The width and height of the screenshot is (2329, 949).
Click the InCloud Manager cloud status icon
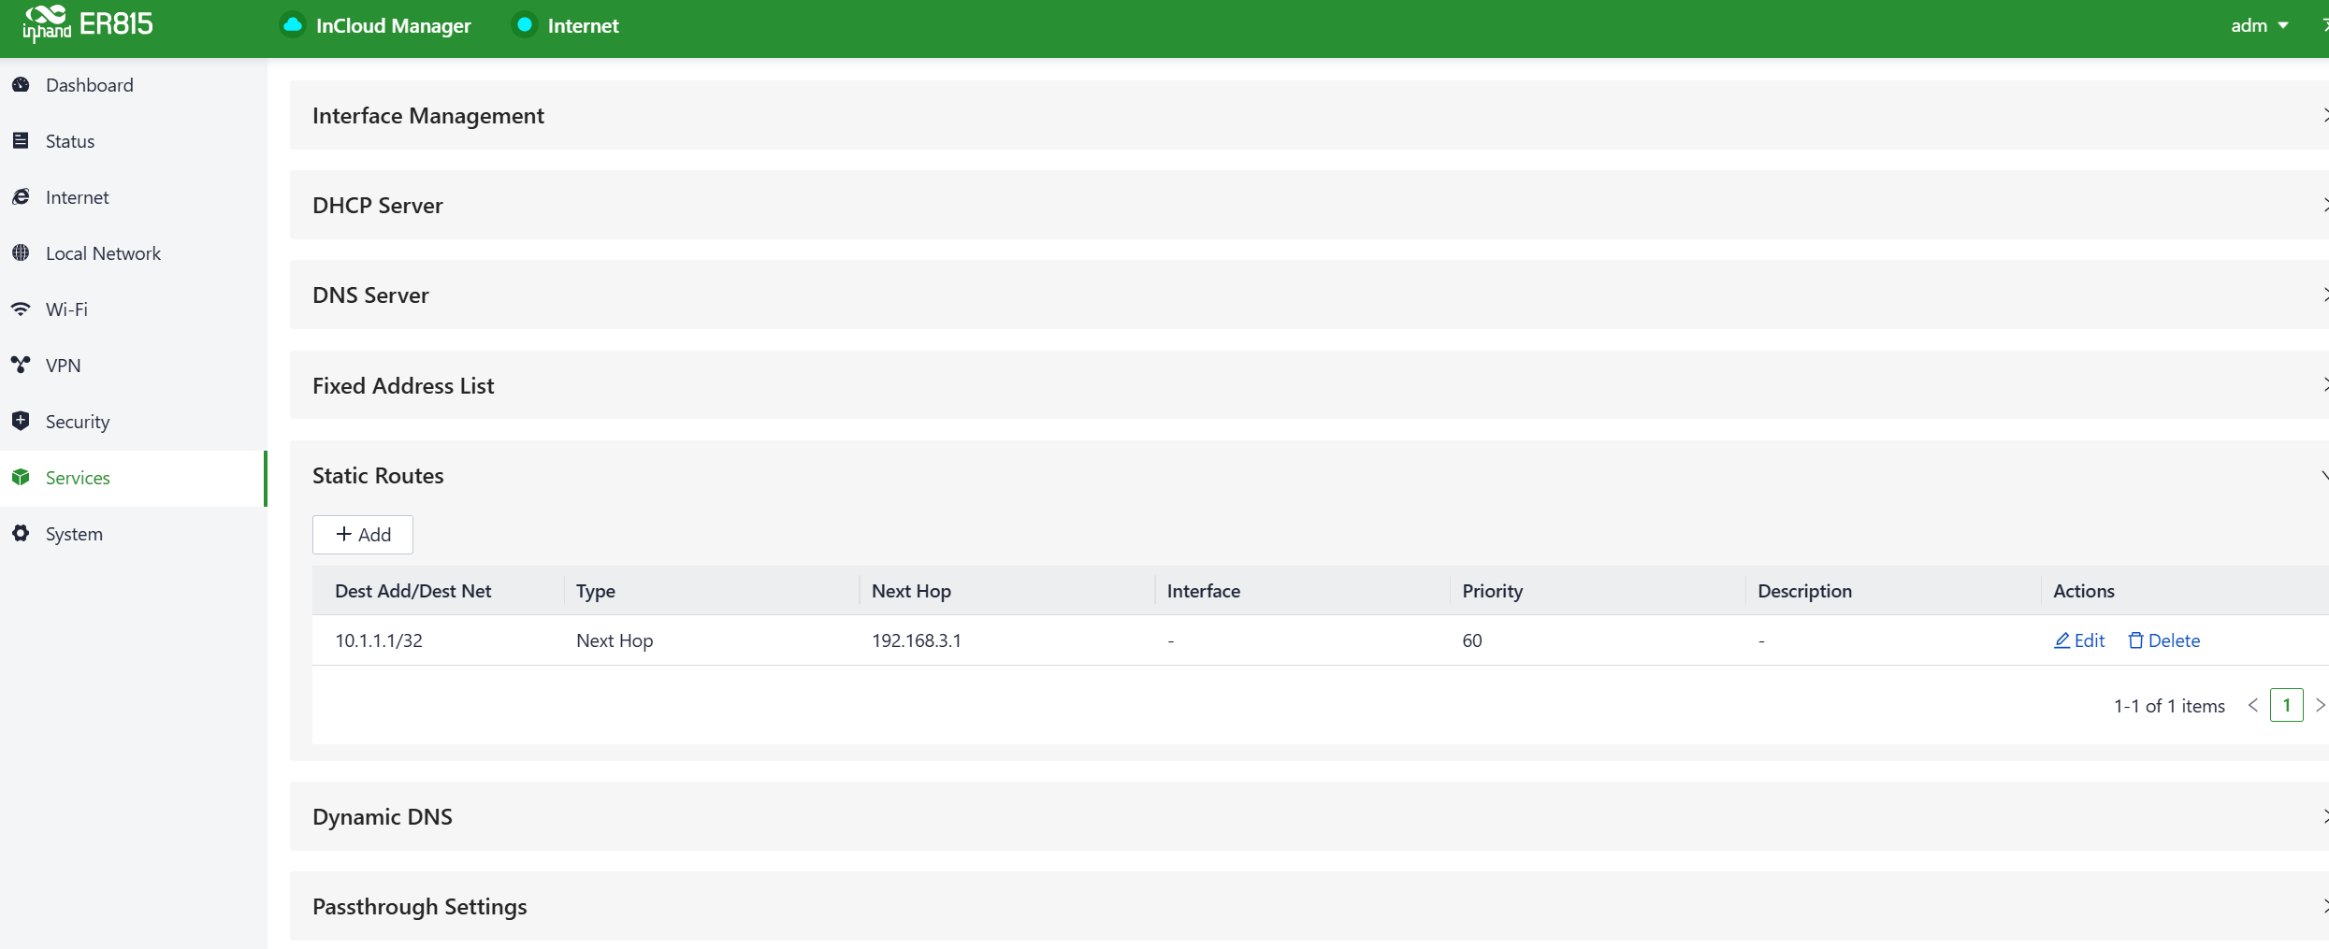point(293,25)
